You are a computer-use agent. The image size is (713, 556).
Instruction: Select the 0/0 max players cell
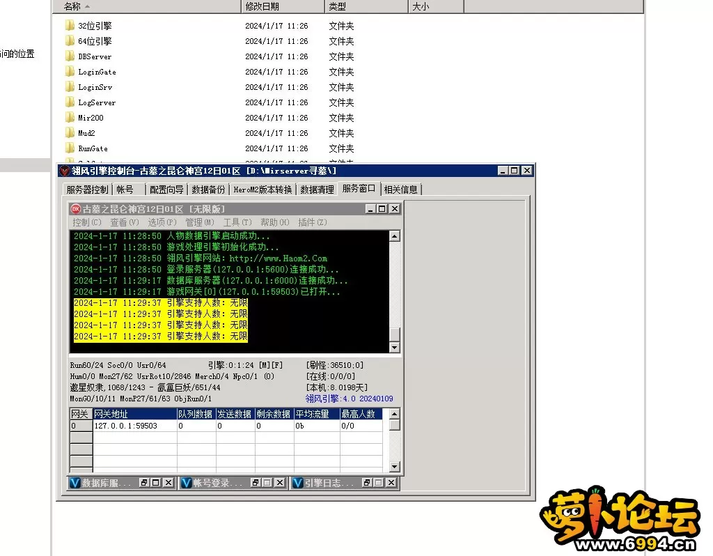(361, 426)
